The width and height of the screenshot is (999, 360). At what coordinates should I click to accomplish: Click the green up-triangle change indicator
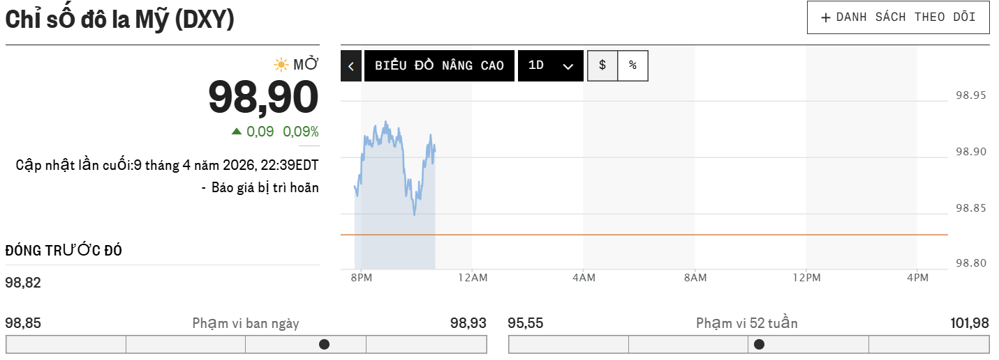click(x=237, y=131)
